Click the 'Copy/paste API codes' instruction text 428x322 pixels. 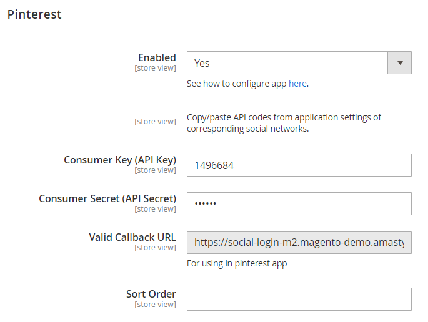(x=284, y=123)
